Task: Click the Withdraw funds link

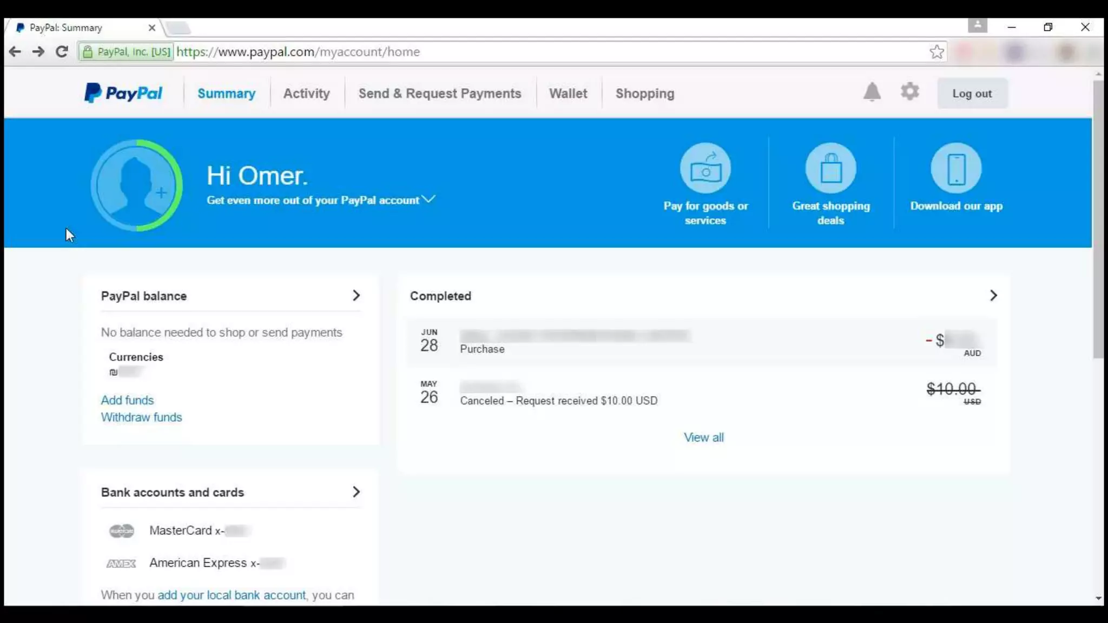Action: (141, 417)
